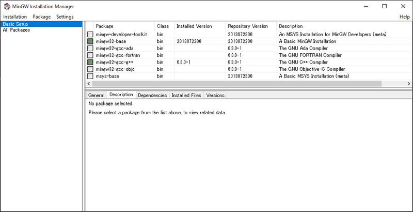413x212 pixels.
Task: Click horizontal scrollbar right arrow
Action: tap(409, 84)
